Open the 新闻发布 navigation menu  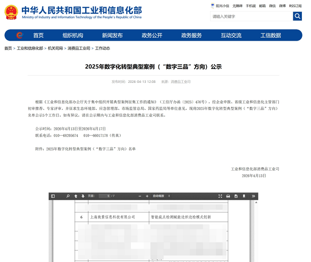[112, 35]
